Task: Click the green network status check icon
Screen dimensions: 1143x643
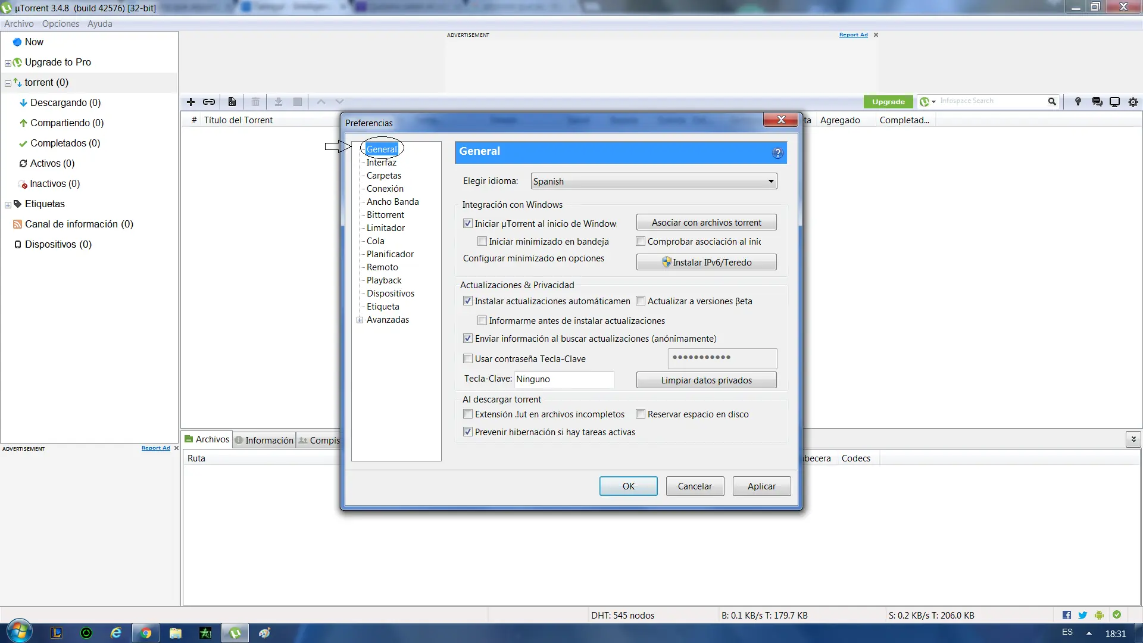Action: 1117,614
